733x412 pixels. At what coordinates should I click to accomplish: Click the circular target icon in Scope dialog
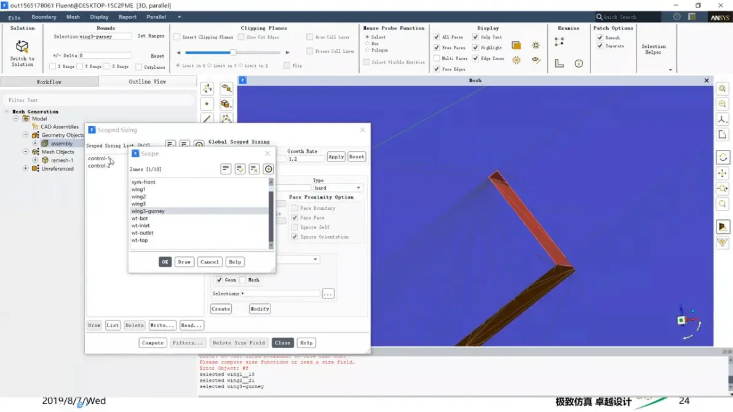coord(268,169)
